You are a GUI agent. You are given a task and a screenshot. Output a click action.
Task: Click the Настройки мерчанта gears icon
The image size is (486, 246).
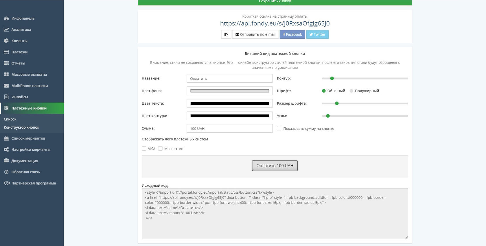click(6, 149)
